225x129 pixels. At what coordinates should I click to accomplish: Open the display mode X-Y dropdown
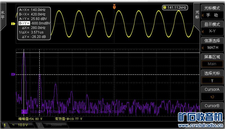pyautogui.click(x=212, y=28)
